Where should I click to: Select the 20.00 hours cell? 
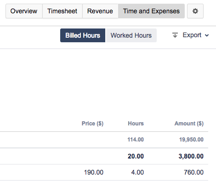pos(136,156)
